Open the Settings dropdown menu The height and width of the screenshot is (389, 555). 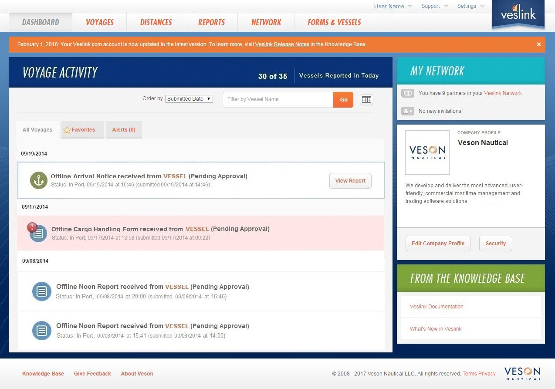[x=470, y=6]
